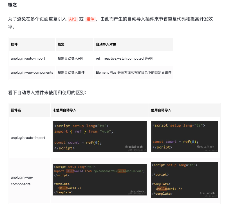Select unplugin-auto-import cell in first table
This screenshot has height=207, width=226.
(32, 58)
